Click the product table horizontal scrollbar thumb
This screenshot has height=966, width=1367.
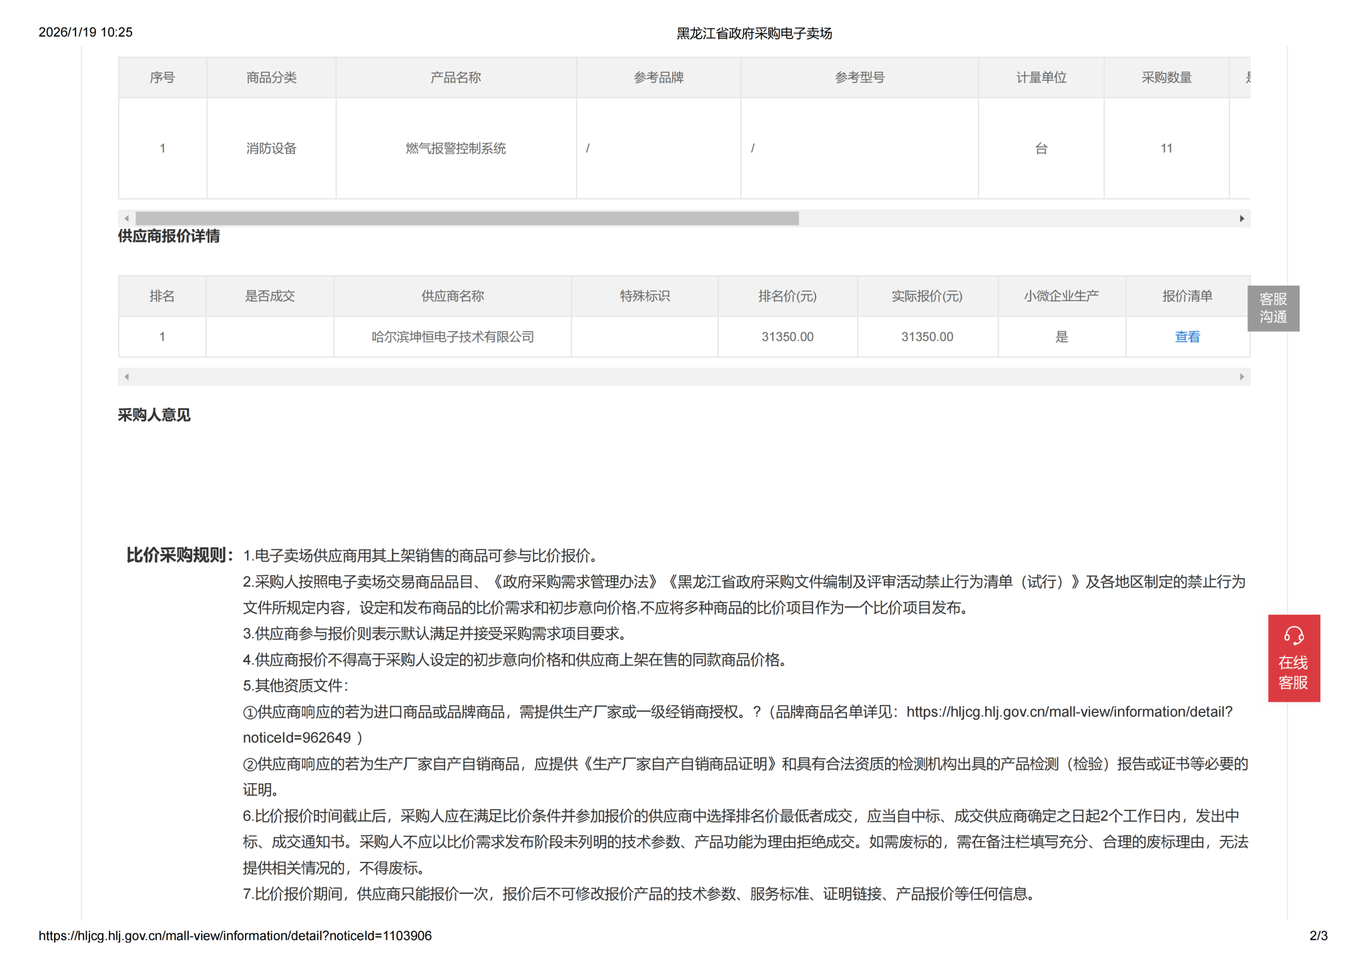[467, 219]
